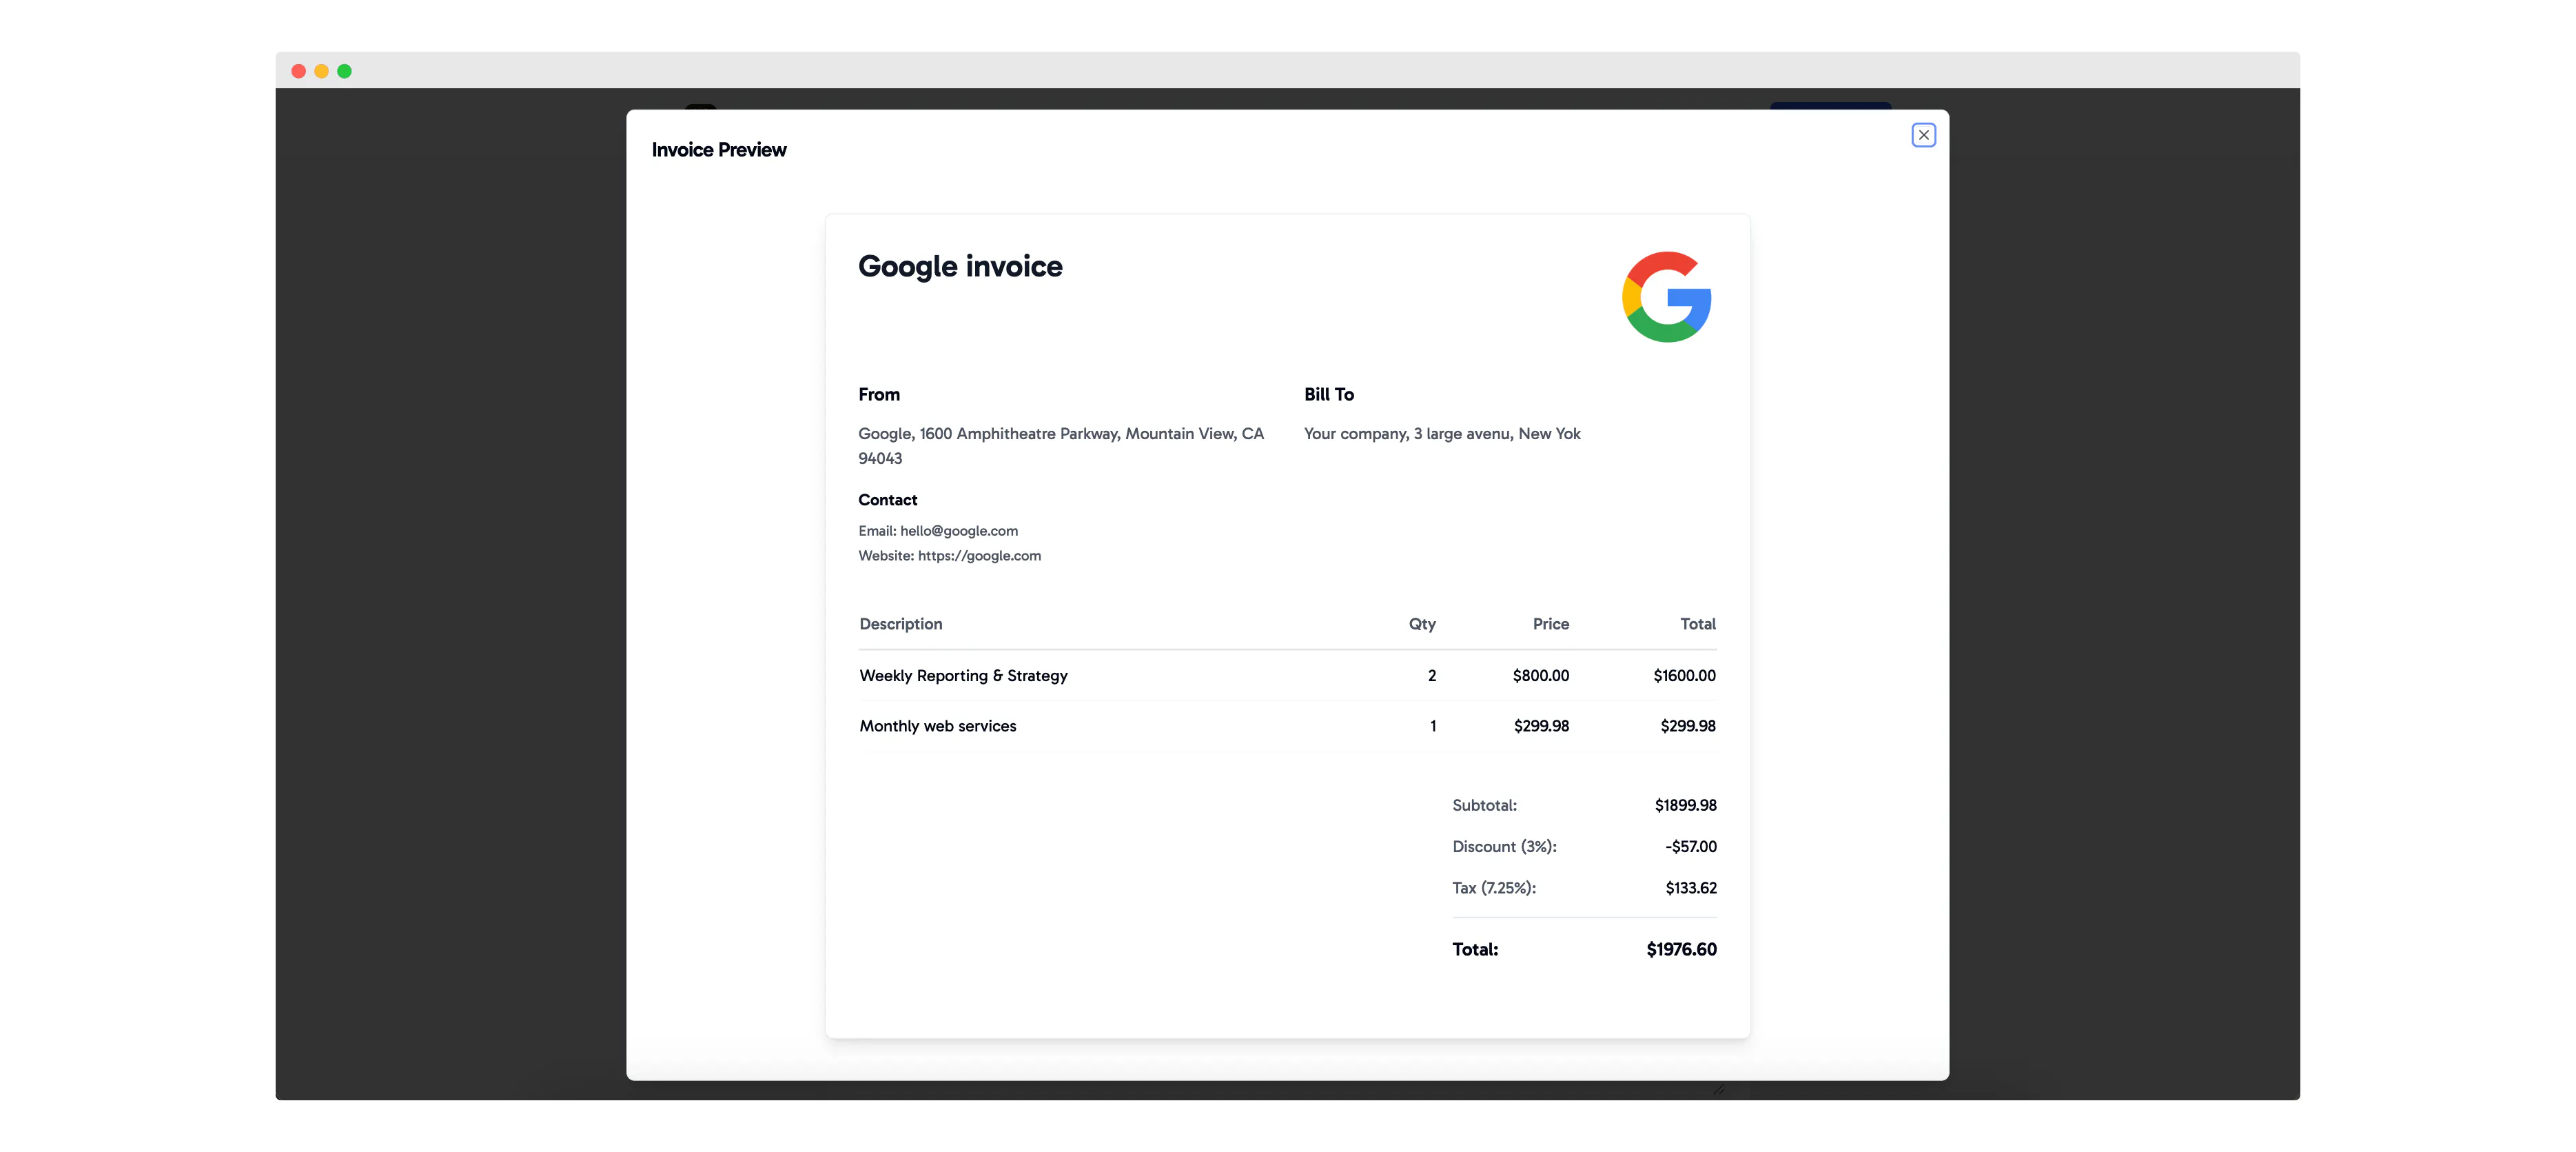Click the 'Price' column header
The width and height of the screenshot is (2576, 1152).
(1551, 624)
